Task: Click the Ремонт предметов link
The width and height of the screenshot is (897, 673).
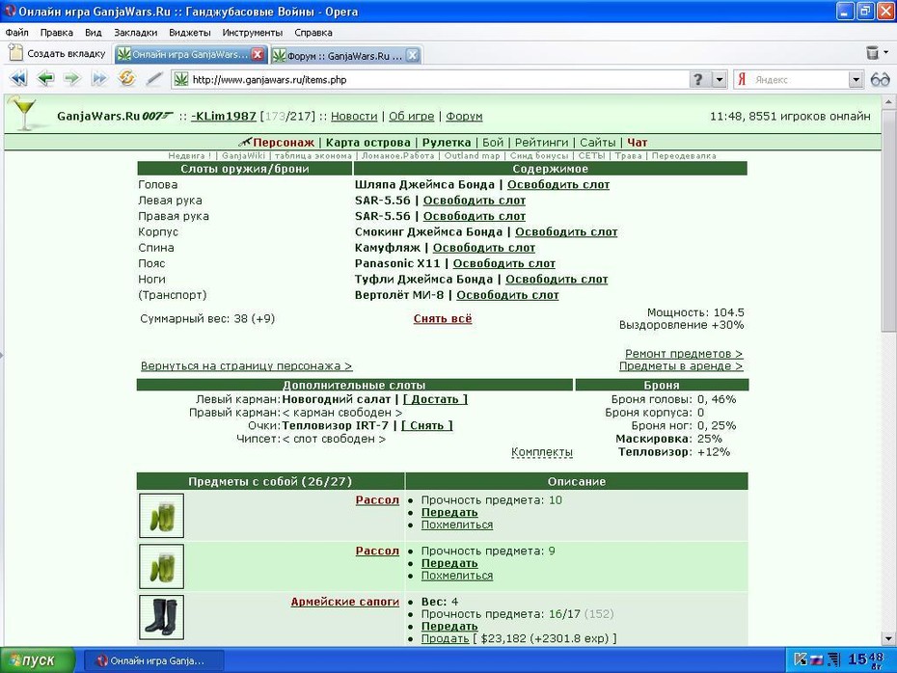Action: click(684, 354)
